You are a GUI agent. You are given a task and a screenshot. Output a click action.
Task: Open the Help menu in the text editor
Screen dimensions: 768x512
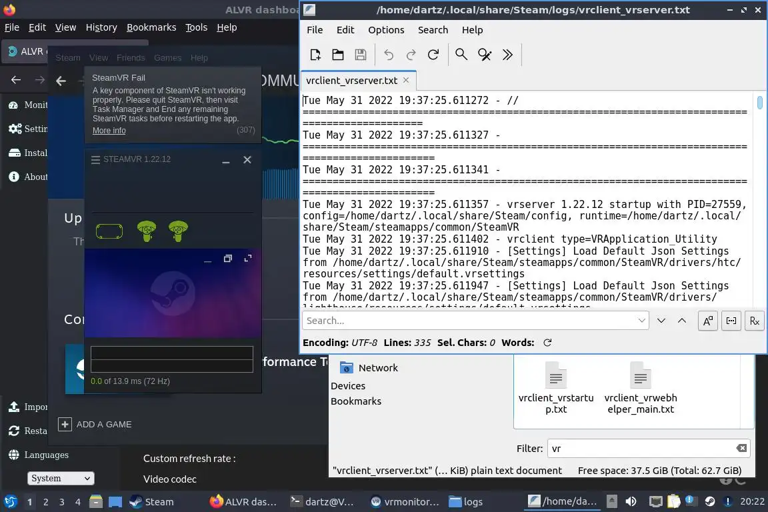click(472, 30)
